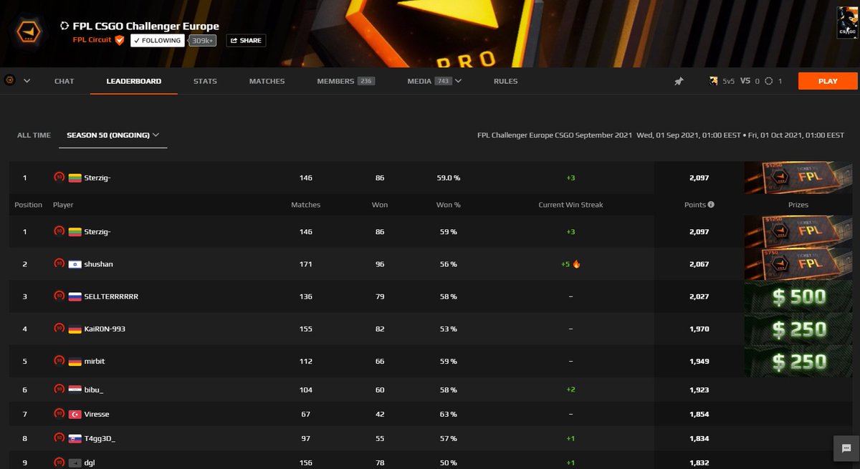Click the first-place FPL ticket prize in pinned row
Screen dimensions: 860x469
coord(798,178)
